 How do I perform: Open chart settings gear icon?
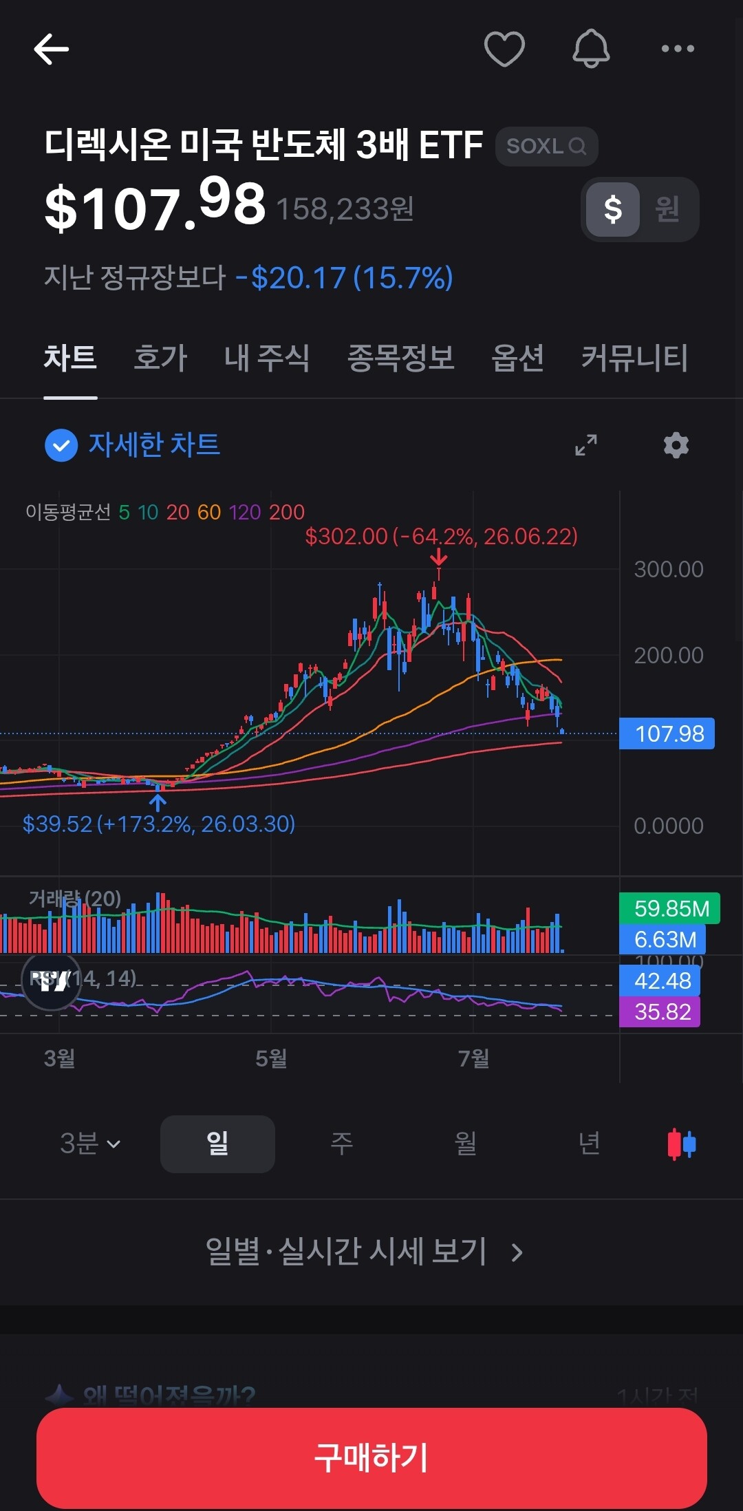pos(676,444)
